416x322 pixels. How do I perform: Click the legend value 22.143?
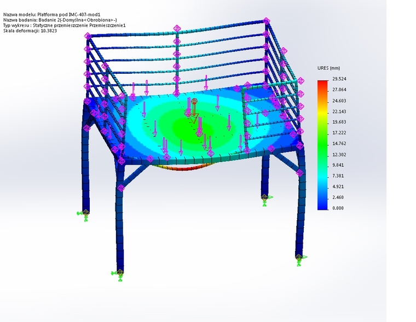point(339,112)
